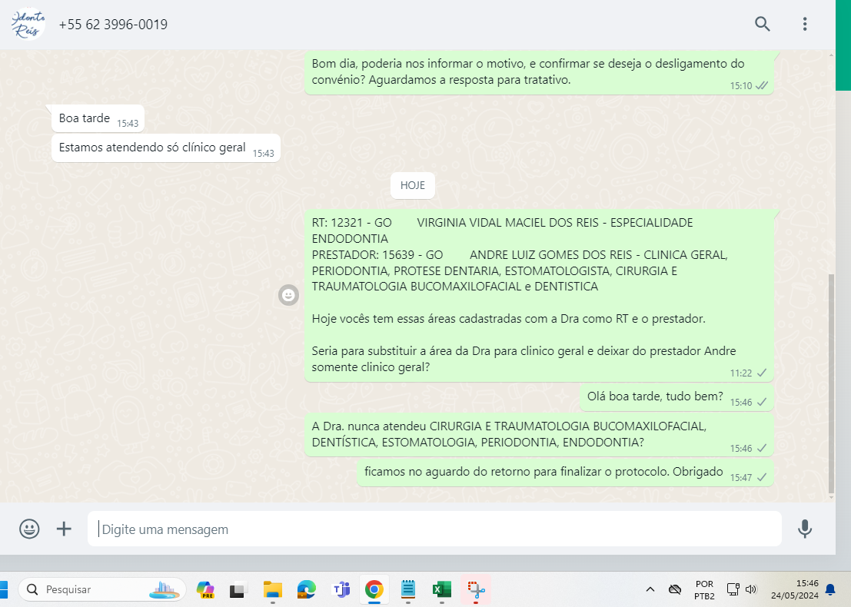Open File Explorer from the taskbar

pos(272,589)
